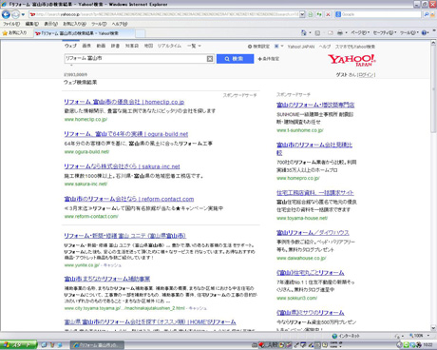
Task: Open the homeclip.co.jp sponsored result
Action: pos(124,102)
